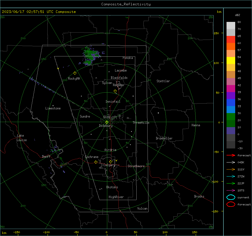
Task: Click the magenta swatch between 42 and 39 dBZ
Action: click(231, 89)
